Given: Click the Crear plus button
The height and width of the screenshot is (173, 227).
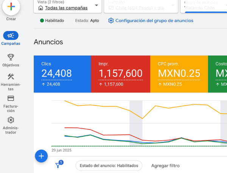Looking at the screenshot, I should 11,6.
